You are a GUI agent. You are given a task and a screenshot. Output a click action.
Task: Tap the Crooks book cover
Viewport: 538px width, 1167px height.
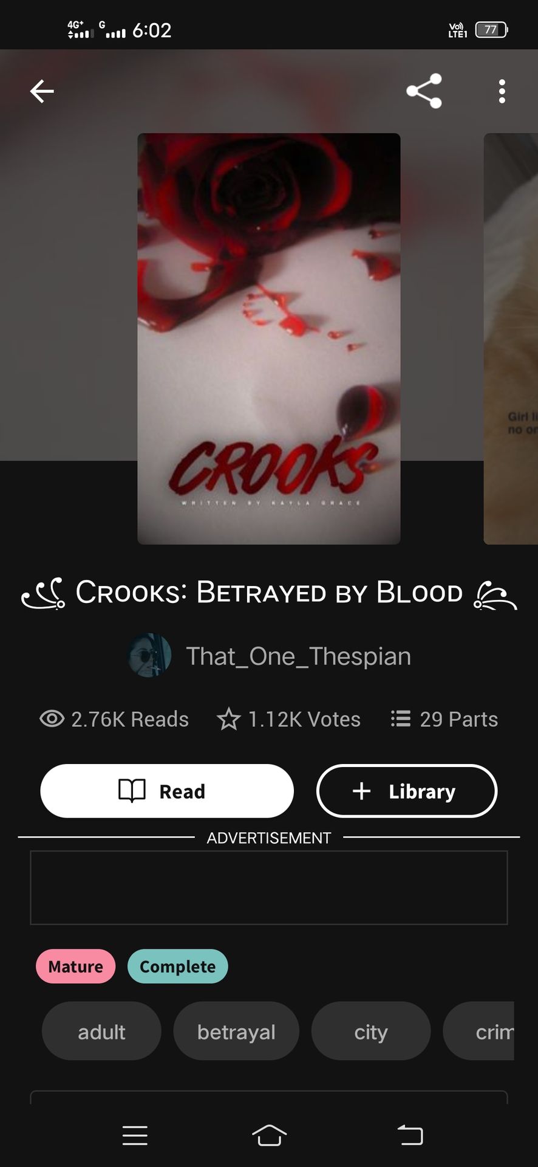click(269, 339)
